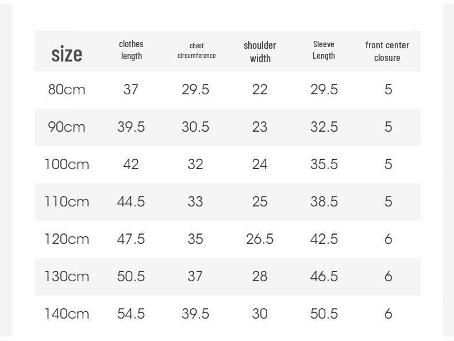
Task: Select 'front center closure' header
Action: point(387,51)
